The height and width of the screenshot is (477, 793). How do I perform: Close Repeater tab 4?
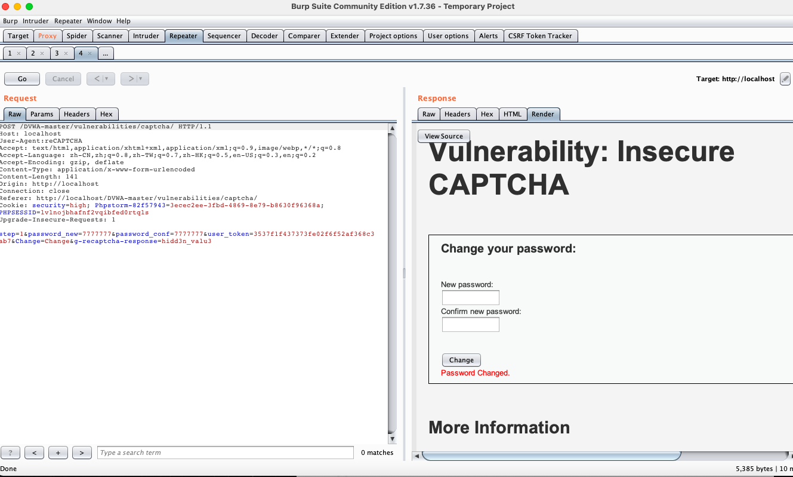(90, 53)
